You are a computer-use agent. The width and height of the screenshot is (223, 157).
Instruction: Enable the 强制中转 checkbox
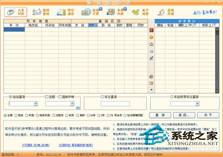click(60, 97)
